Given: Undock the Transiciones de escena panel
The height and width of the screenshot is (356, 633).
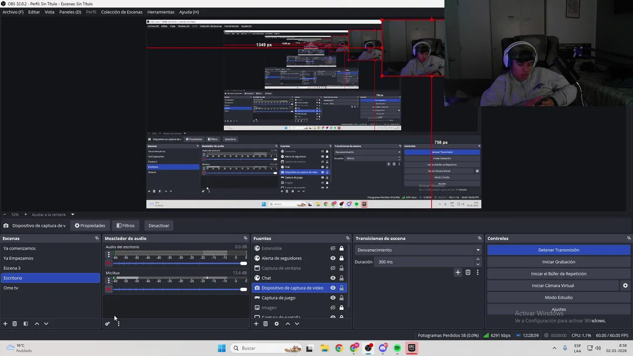Looking at the screenshot, I should (479, 238).
